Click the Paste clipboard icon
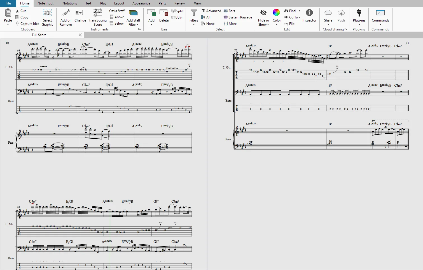Image resolution: width=423 pixels, height=270 pixels. (8, 13)
